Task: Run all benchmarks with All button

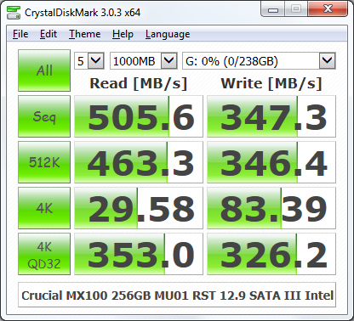Action: tap(44, 70)
